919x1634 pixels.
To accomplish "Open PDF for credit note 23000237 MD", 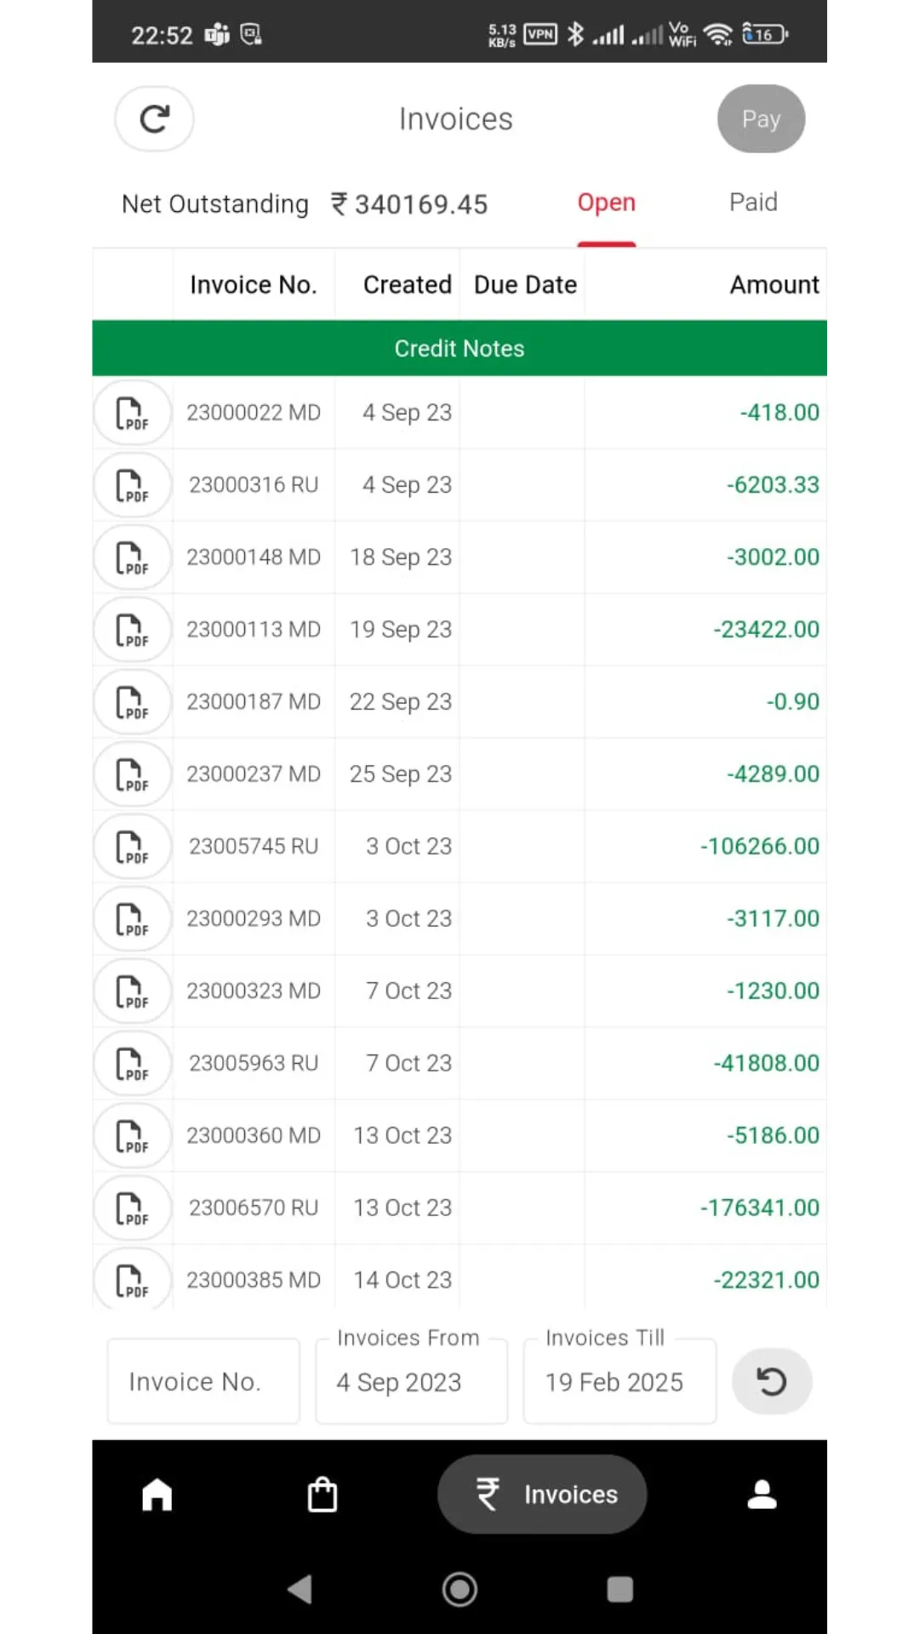I will click(132, 774).
